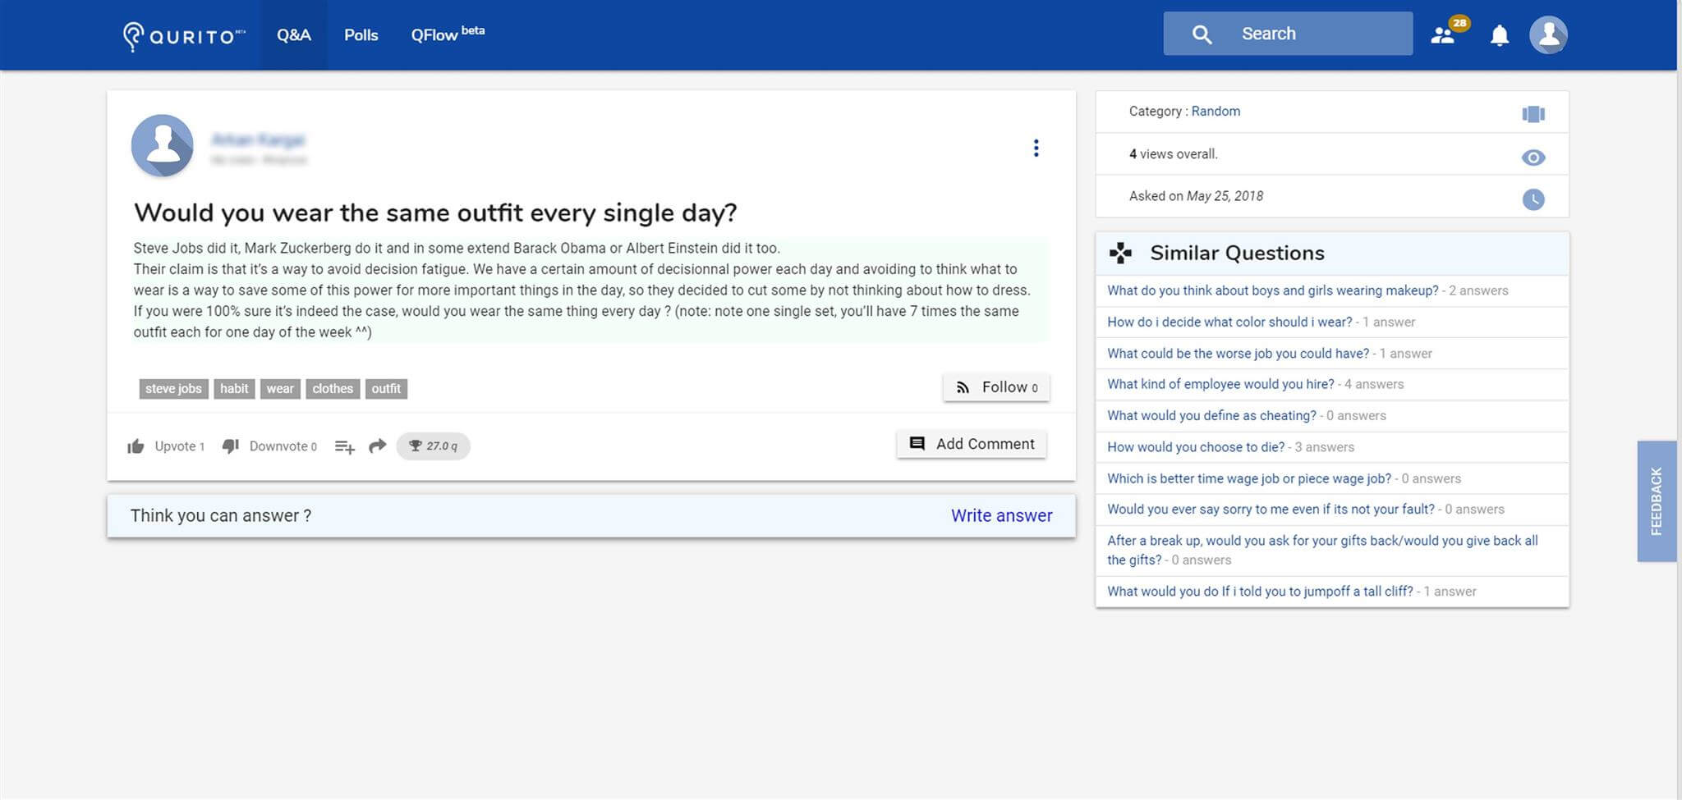Click the share arrow icon
Viewport: 1682px width, 800px height.
[x=377, y=446]
